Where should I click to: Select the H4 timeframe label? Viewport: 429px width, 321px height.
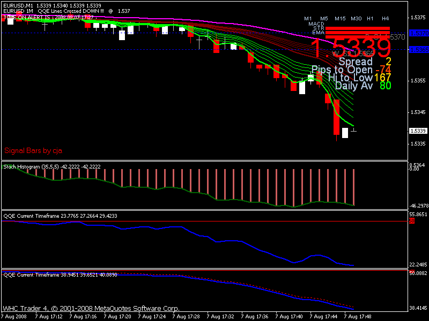pyautogui.click(x=385, y=19)
